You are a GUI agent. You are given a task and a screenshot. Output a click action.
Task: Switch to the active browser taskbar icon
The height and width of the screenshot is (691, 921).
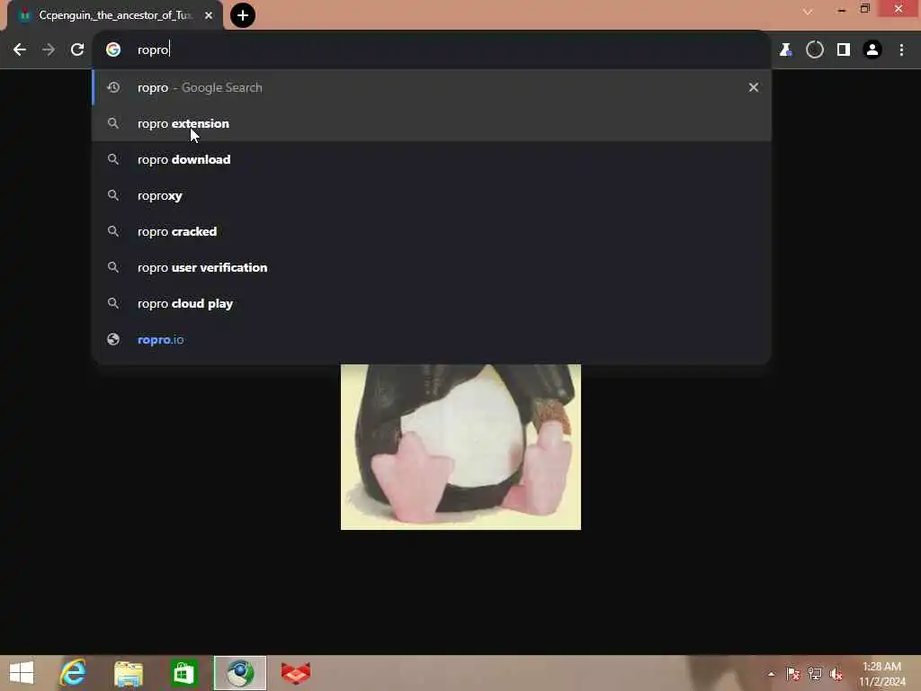click(x=240, y=673)
